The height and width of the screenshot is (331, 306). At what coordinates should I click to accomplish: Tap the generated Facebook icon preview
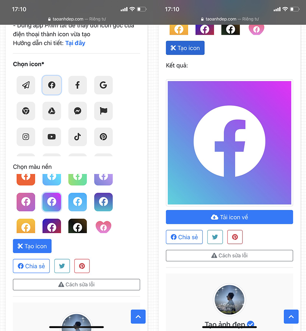[x=229, y=143]
